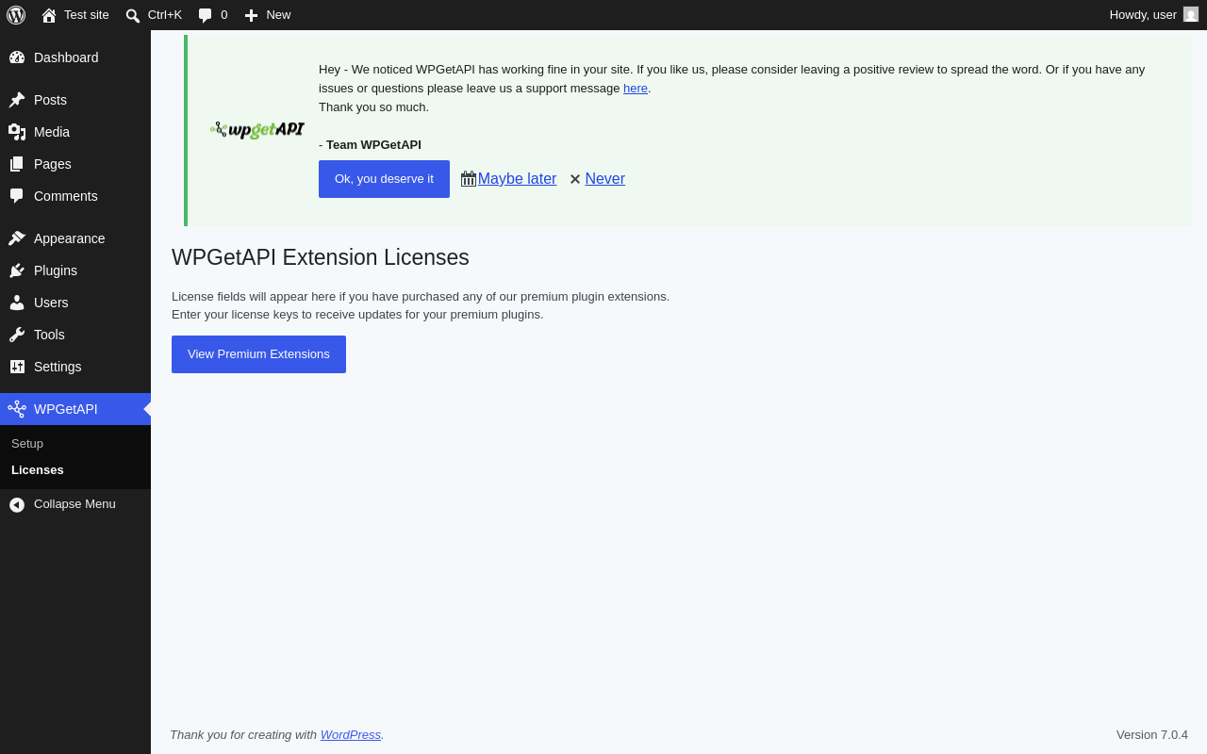Open the Pages menu label
Viewport: 1207px width, 754px height.
coord(53,164)
